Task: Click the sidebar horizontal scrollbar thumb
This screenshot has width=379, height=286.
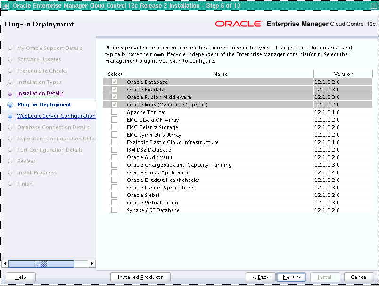Action: coord(41,264)
